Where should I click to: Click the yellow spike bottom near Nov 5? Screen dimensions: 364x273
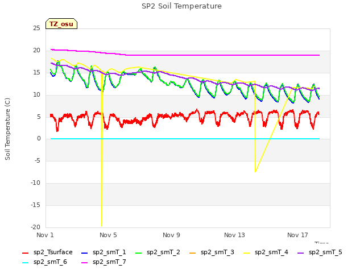pos(102,225)
